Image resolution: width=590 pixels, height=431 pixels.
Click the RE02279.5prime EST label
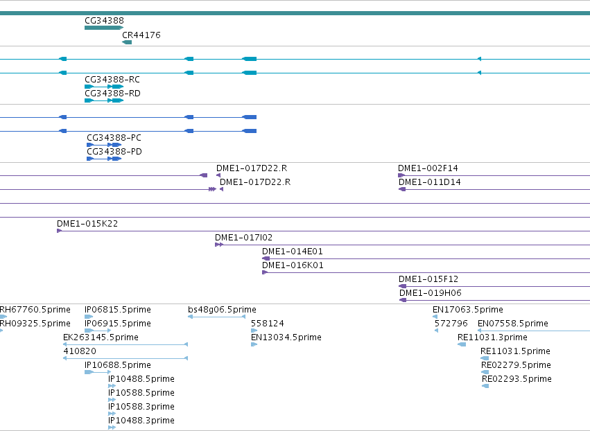516,366
